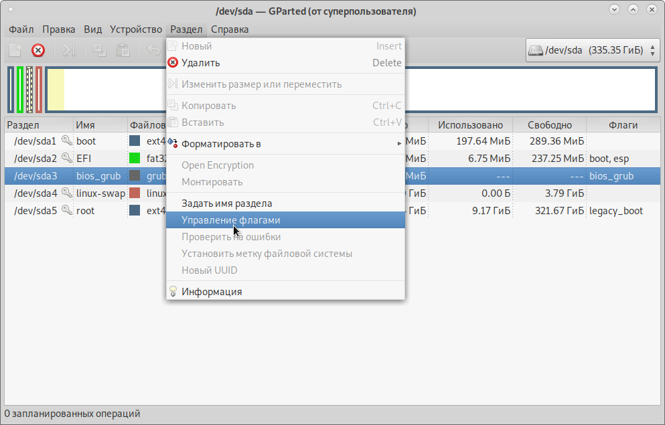Open the /dev/sda device dropdown

pyautogui.click(x=591, y=50)
